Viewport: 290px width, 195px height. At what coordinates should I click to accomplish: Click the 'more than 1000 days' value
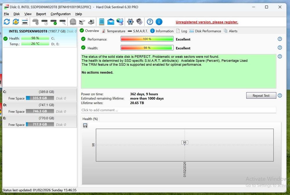pyautogui.click(x=147, y=99)
